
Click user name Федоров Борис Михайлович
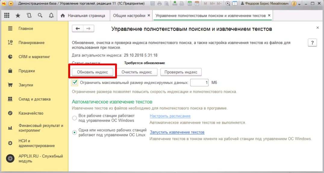point(265,4)
